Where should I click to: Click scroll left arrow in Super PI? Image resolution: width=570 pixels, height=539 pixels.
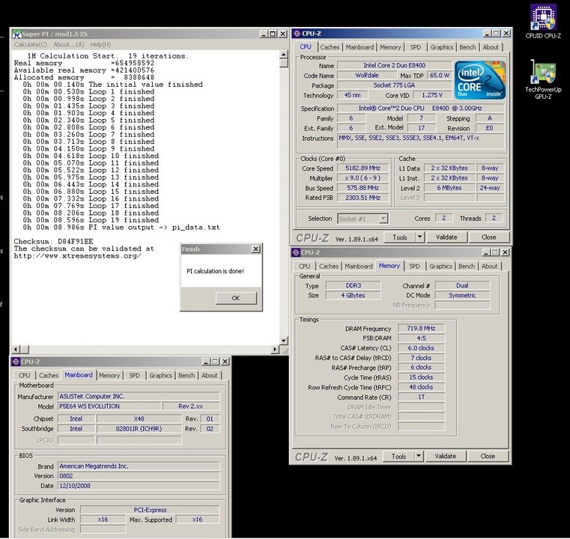tap(16, 350)
